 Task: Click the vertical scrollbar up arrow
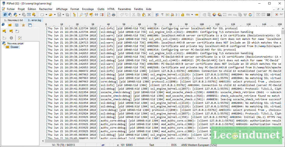pyautogui.click(x=283, y=28)
